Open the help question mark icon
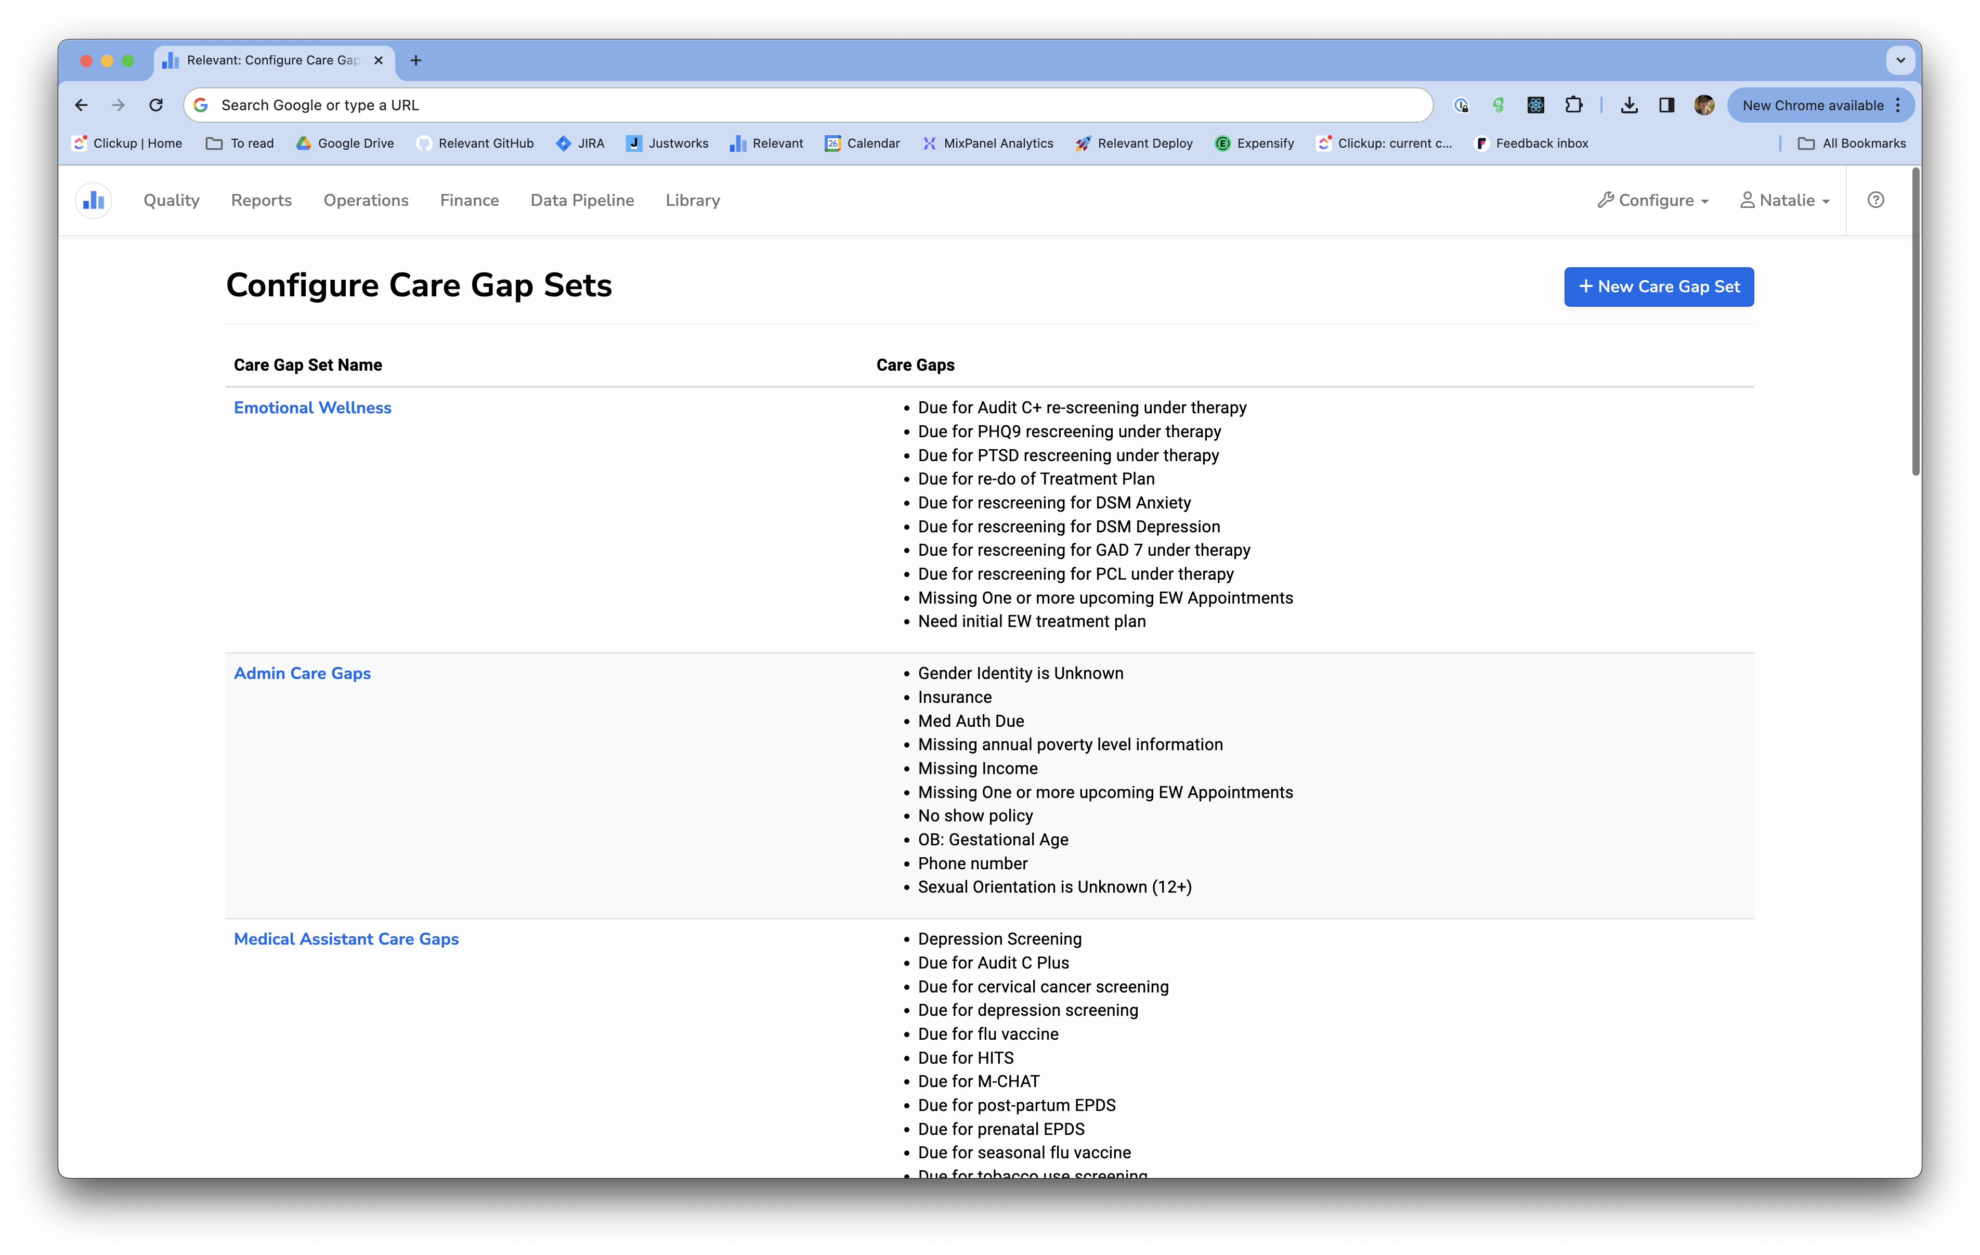The height and width of the screenshot is (1255, 1980). [1875, 200]
